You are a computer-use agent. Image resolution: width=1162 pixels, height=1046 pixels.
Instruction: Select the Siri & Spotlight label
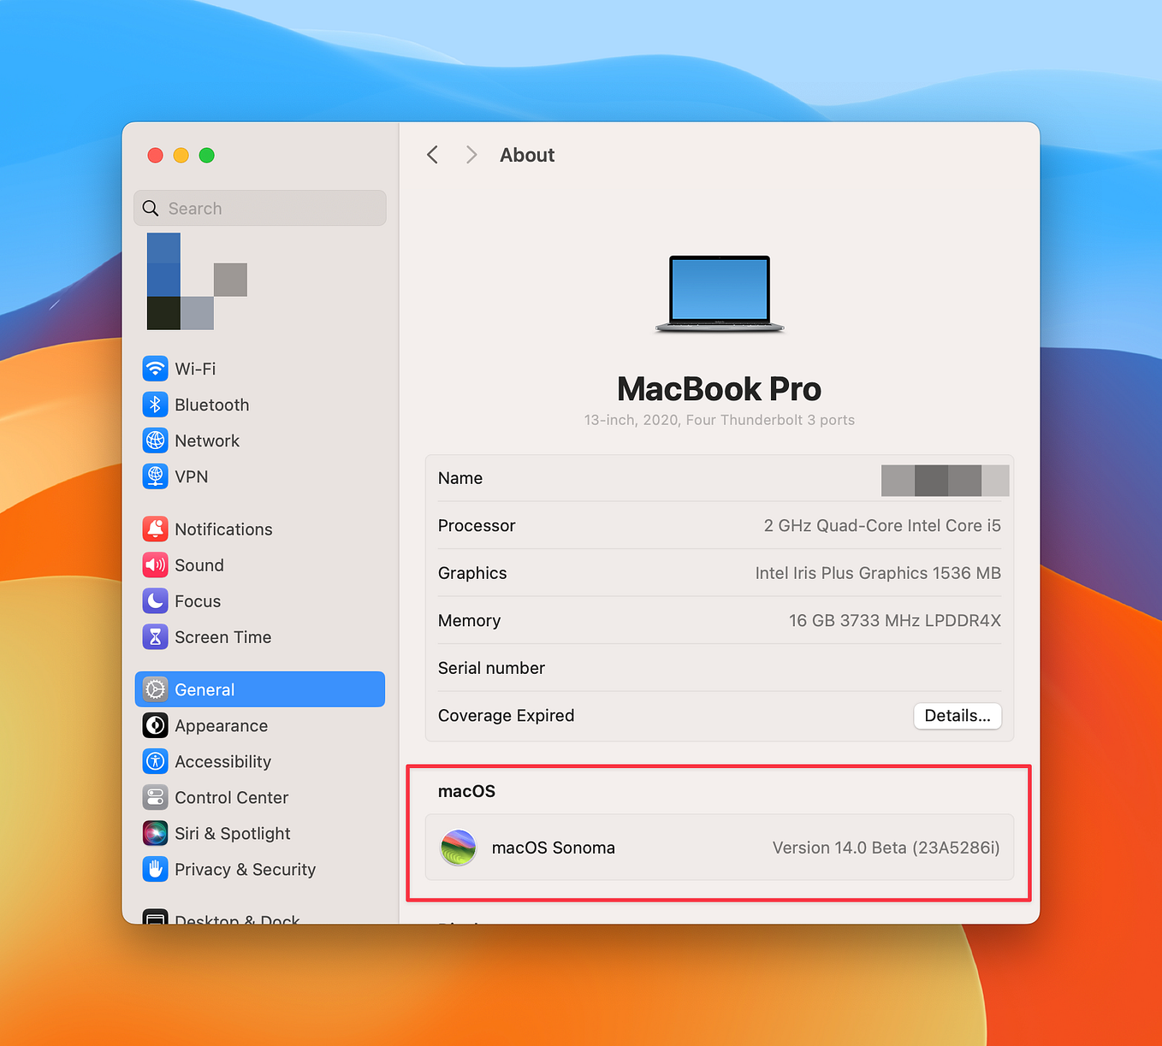[233, 833]
